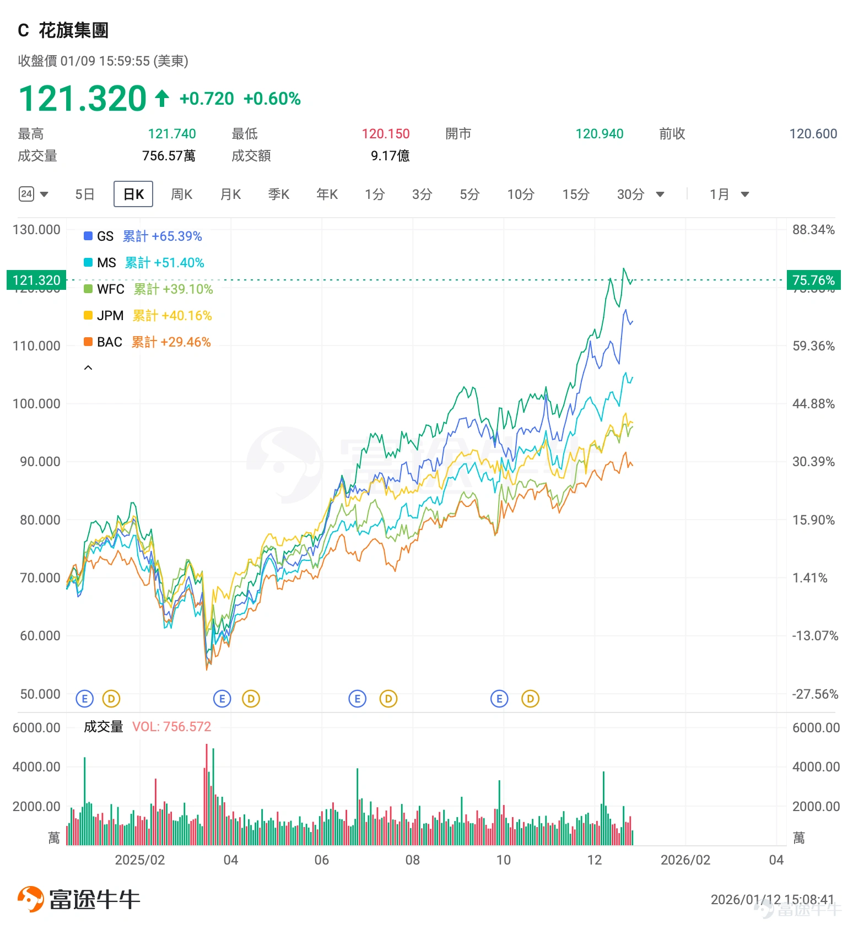Click the October earnings E marker

pyautogui.click(x=499, y=699)
